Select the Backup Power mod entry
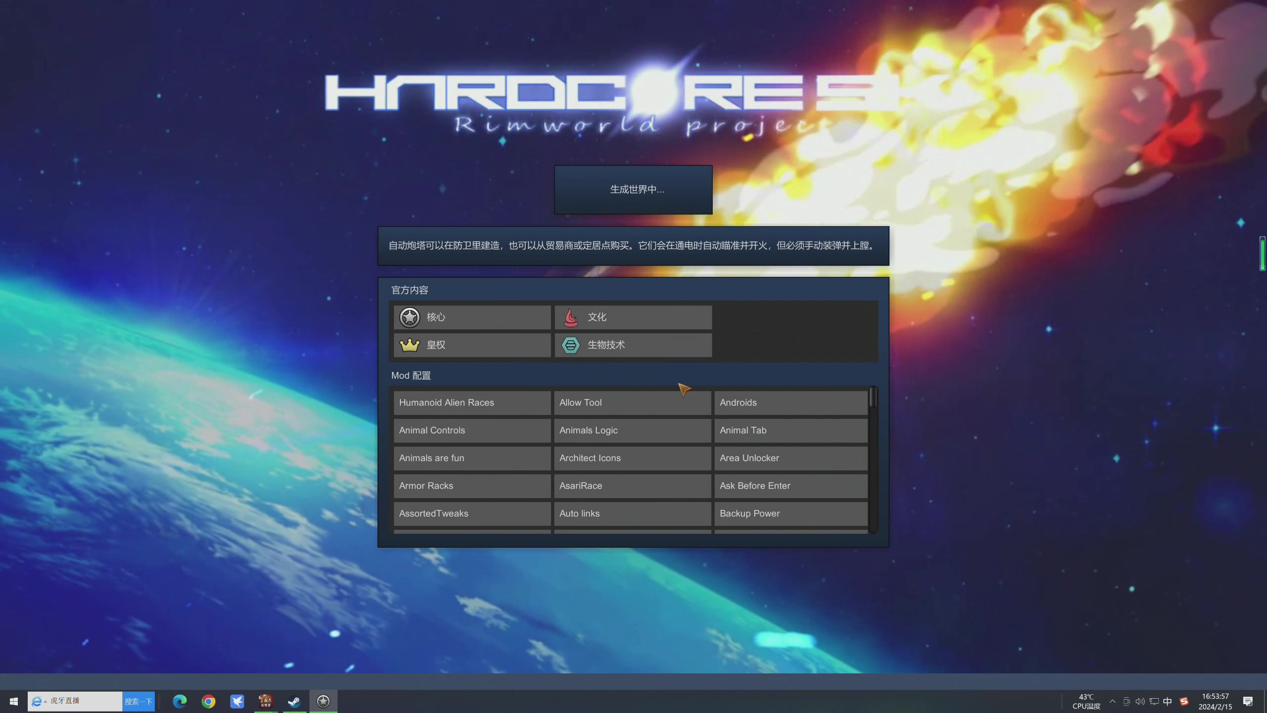1267x713 pixels. [x=791, y=513]
